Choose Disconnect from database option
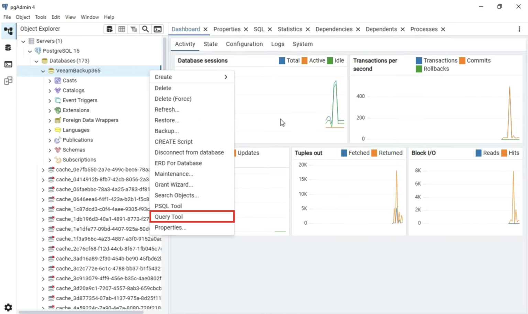 click(192, 152)
